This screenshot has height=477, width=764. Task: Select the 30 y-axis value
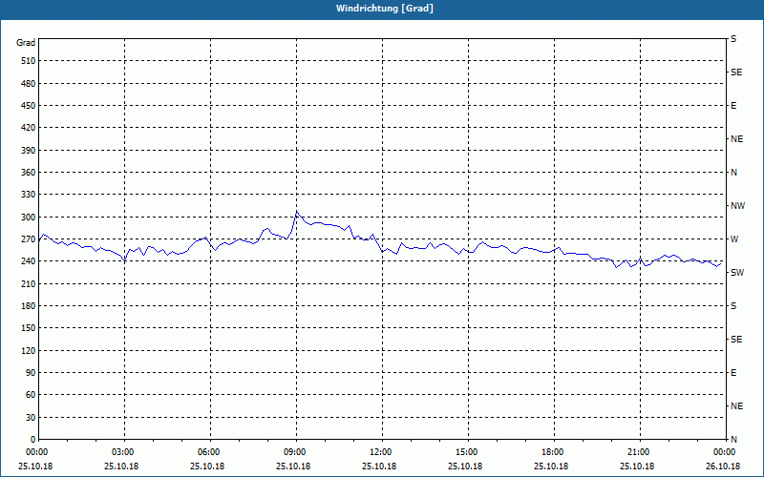[31, 417]
